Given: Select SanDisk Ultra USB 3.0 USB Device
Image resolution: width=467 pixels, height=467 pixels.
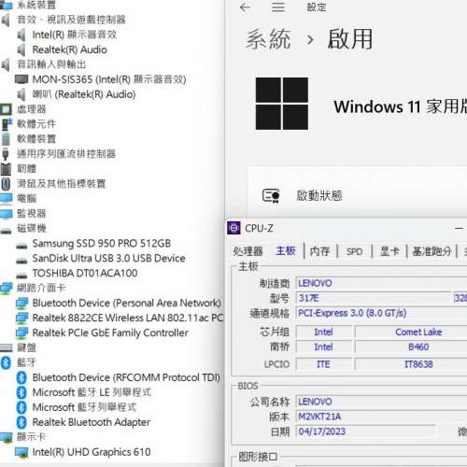Looking at the screenshot, I should coord(108,258).
